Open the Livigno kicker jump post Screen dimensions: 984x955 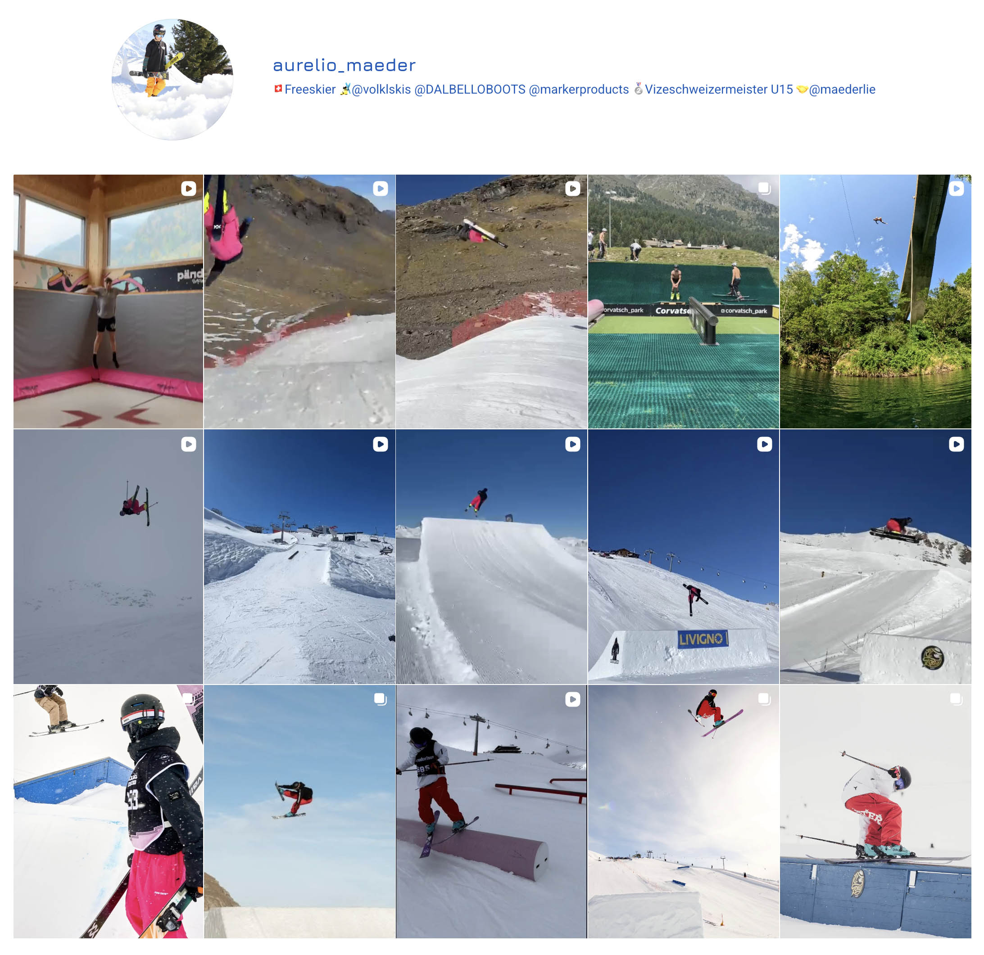683,557
